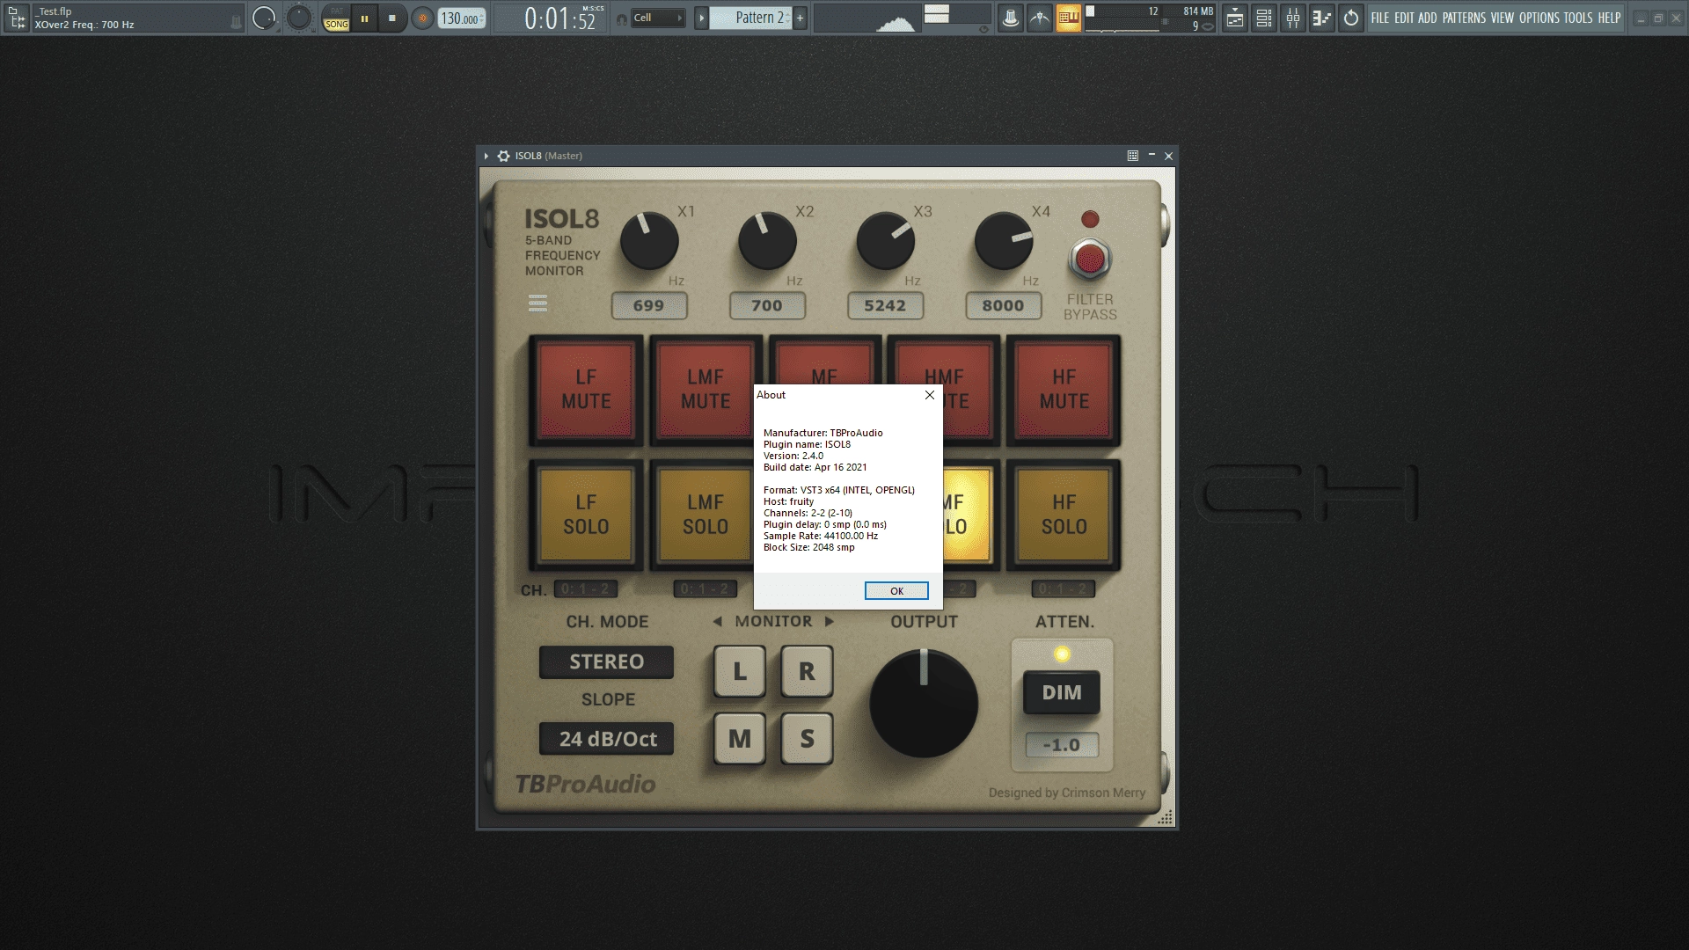1689x950 pixels.
Task: Open the PATTERNS menu
Action: tap(1465, 18)
